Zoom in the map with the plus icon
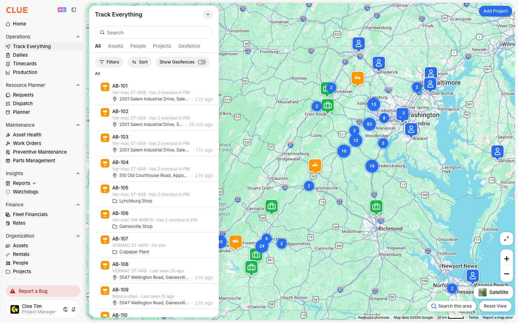Image resolution: width=518 pixels, height=323 pixels. coord(506,259)
